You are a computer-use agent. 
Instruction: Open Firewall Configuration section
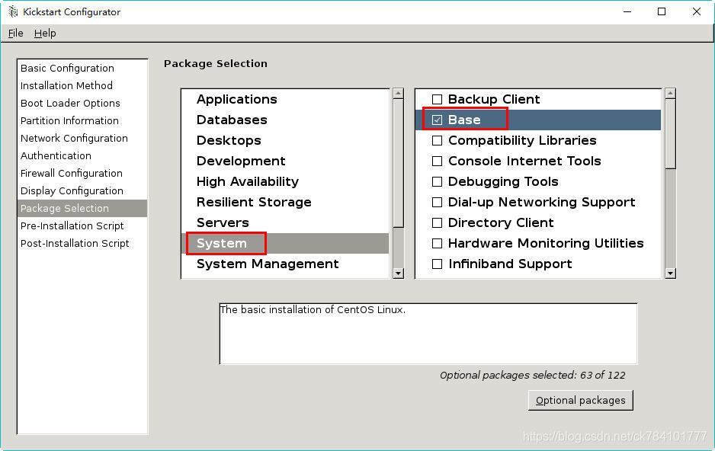click(82, 174)
